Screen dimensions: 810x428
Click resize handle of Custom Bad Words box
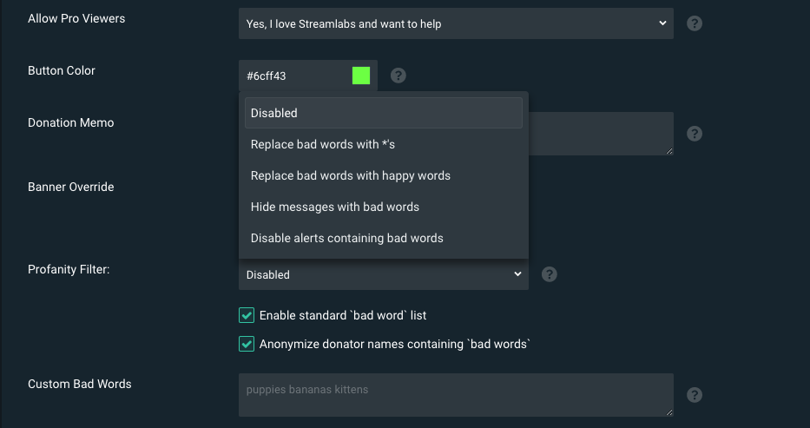click(x=669, y=412)
